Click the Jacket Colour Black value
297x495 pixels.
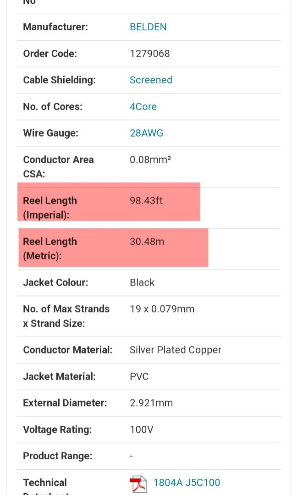pos(142,282)
